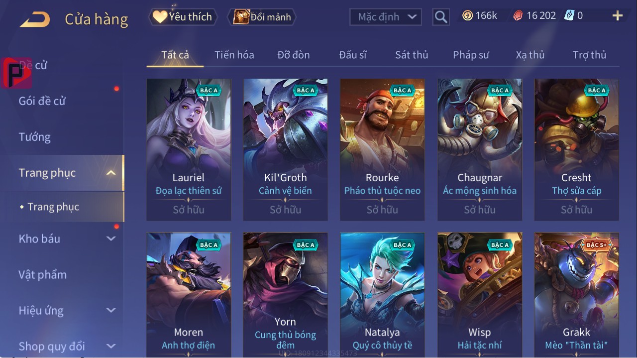This screenshot has width=637, height=358.
Task: Expand the Hiệu ứng sidebar menu
Action: pos(111,310)
